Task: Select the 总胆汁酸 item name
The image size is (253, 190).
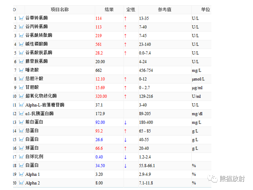Action: (34, 79)
